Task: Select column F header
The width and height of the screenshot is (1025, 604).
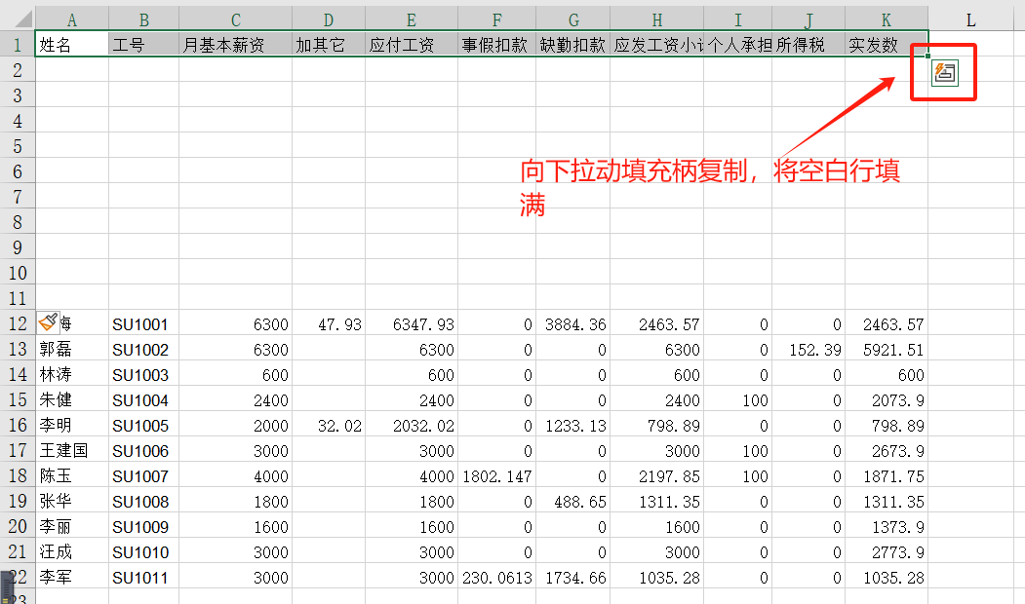Action: [x=496, y=19]
